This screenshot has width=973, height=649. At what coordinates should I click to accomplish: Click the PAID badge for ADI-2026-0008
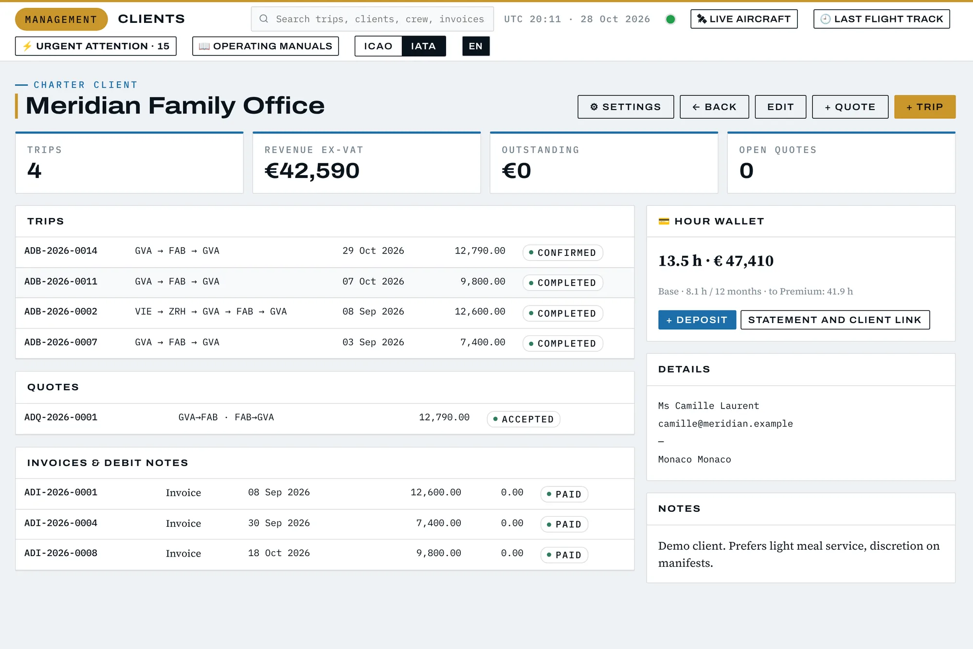(x=564, y=555)
